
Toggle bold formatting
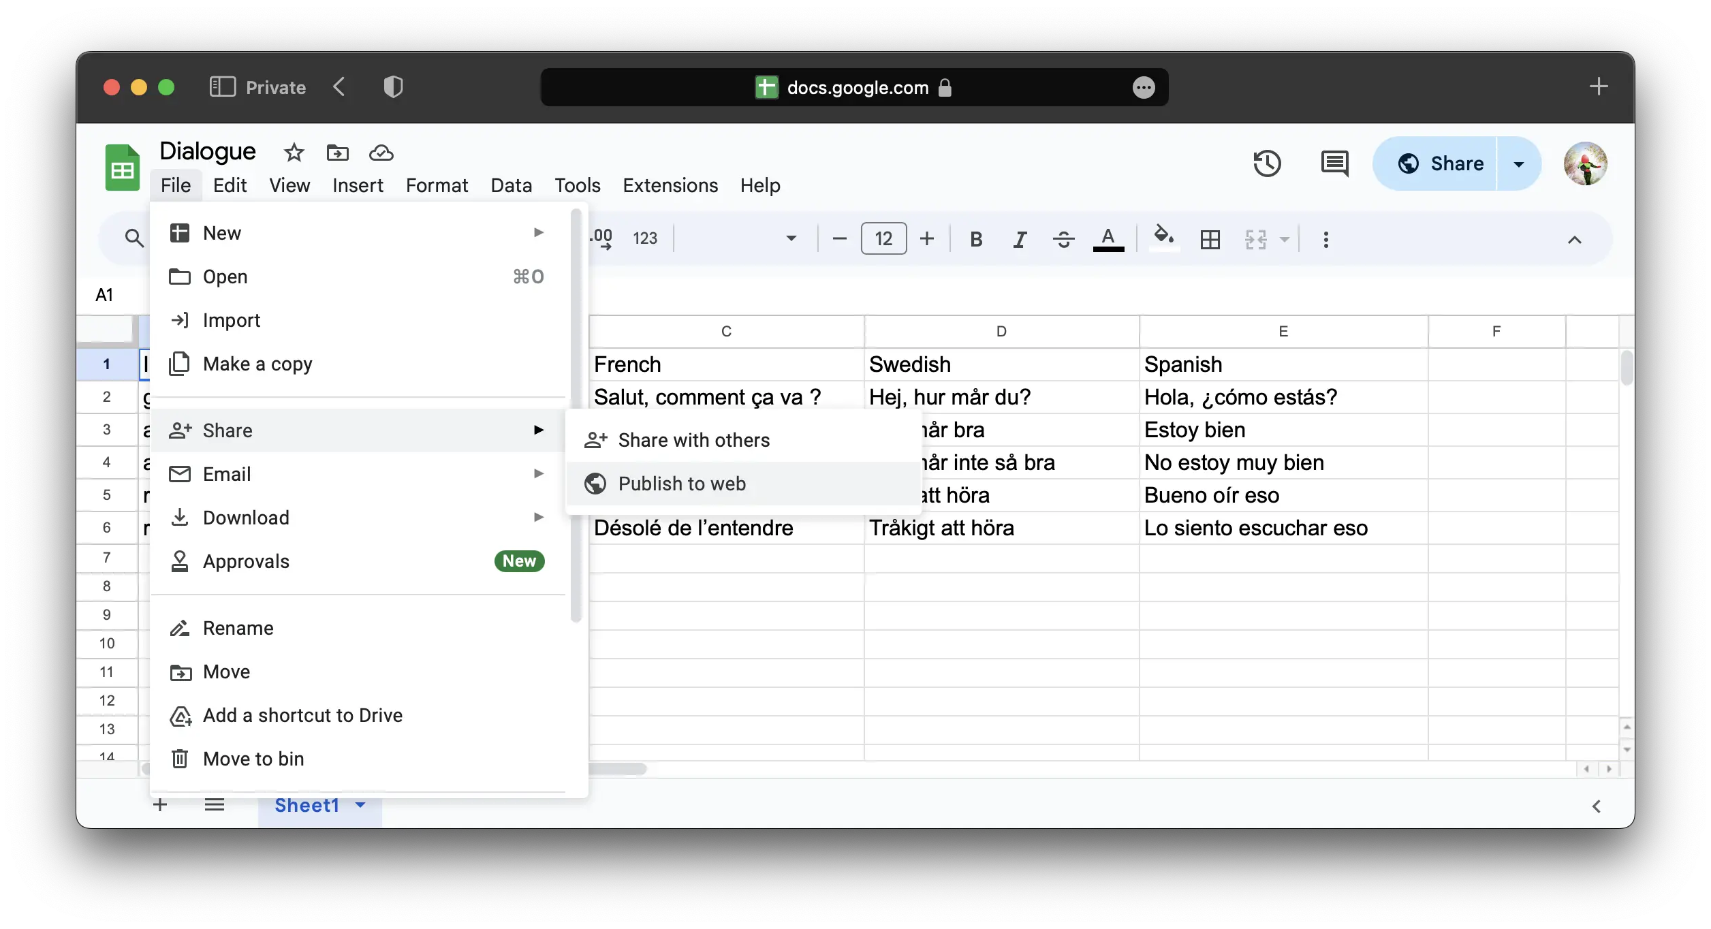(x=976, y=239)
